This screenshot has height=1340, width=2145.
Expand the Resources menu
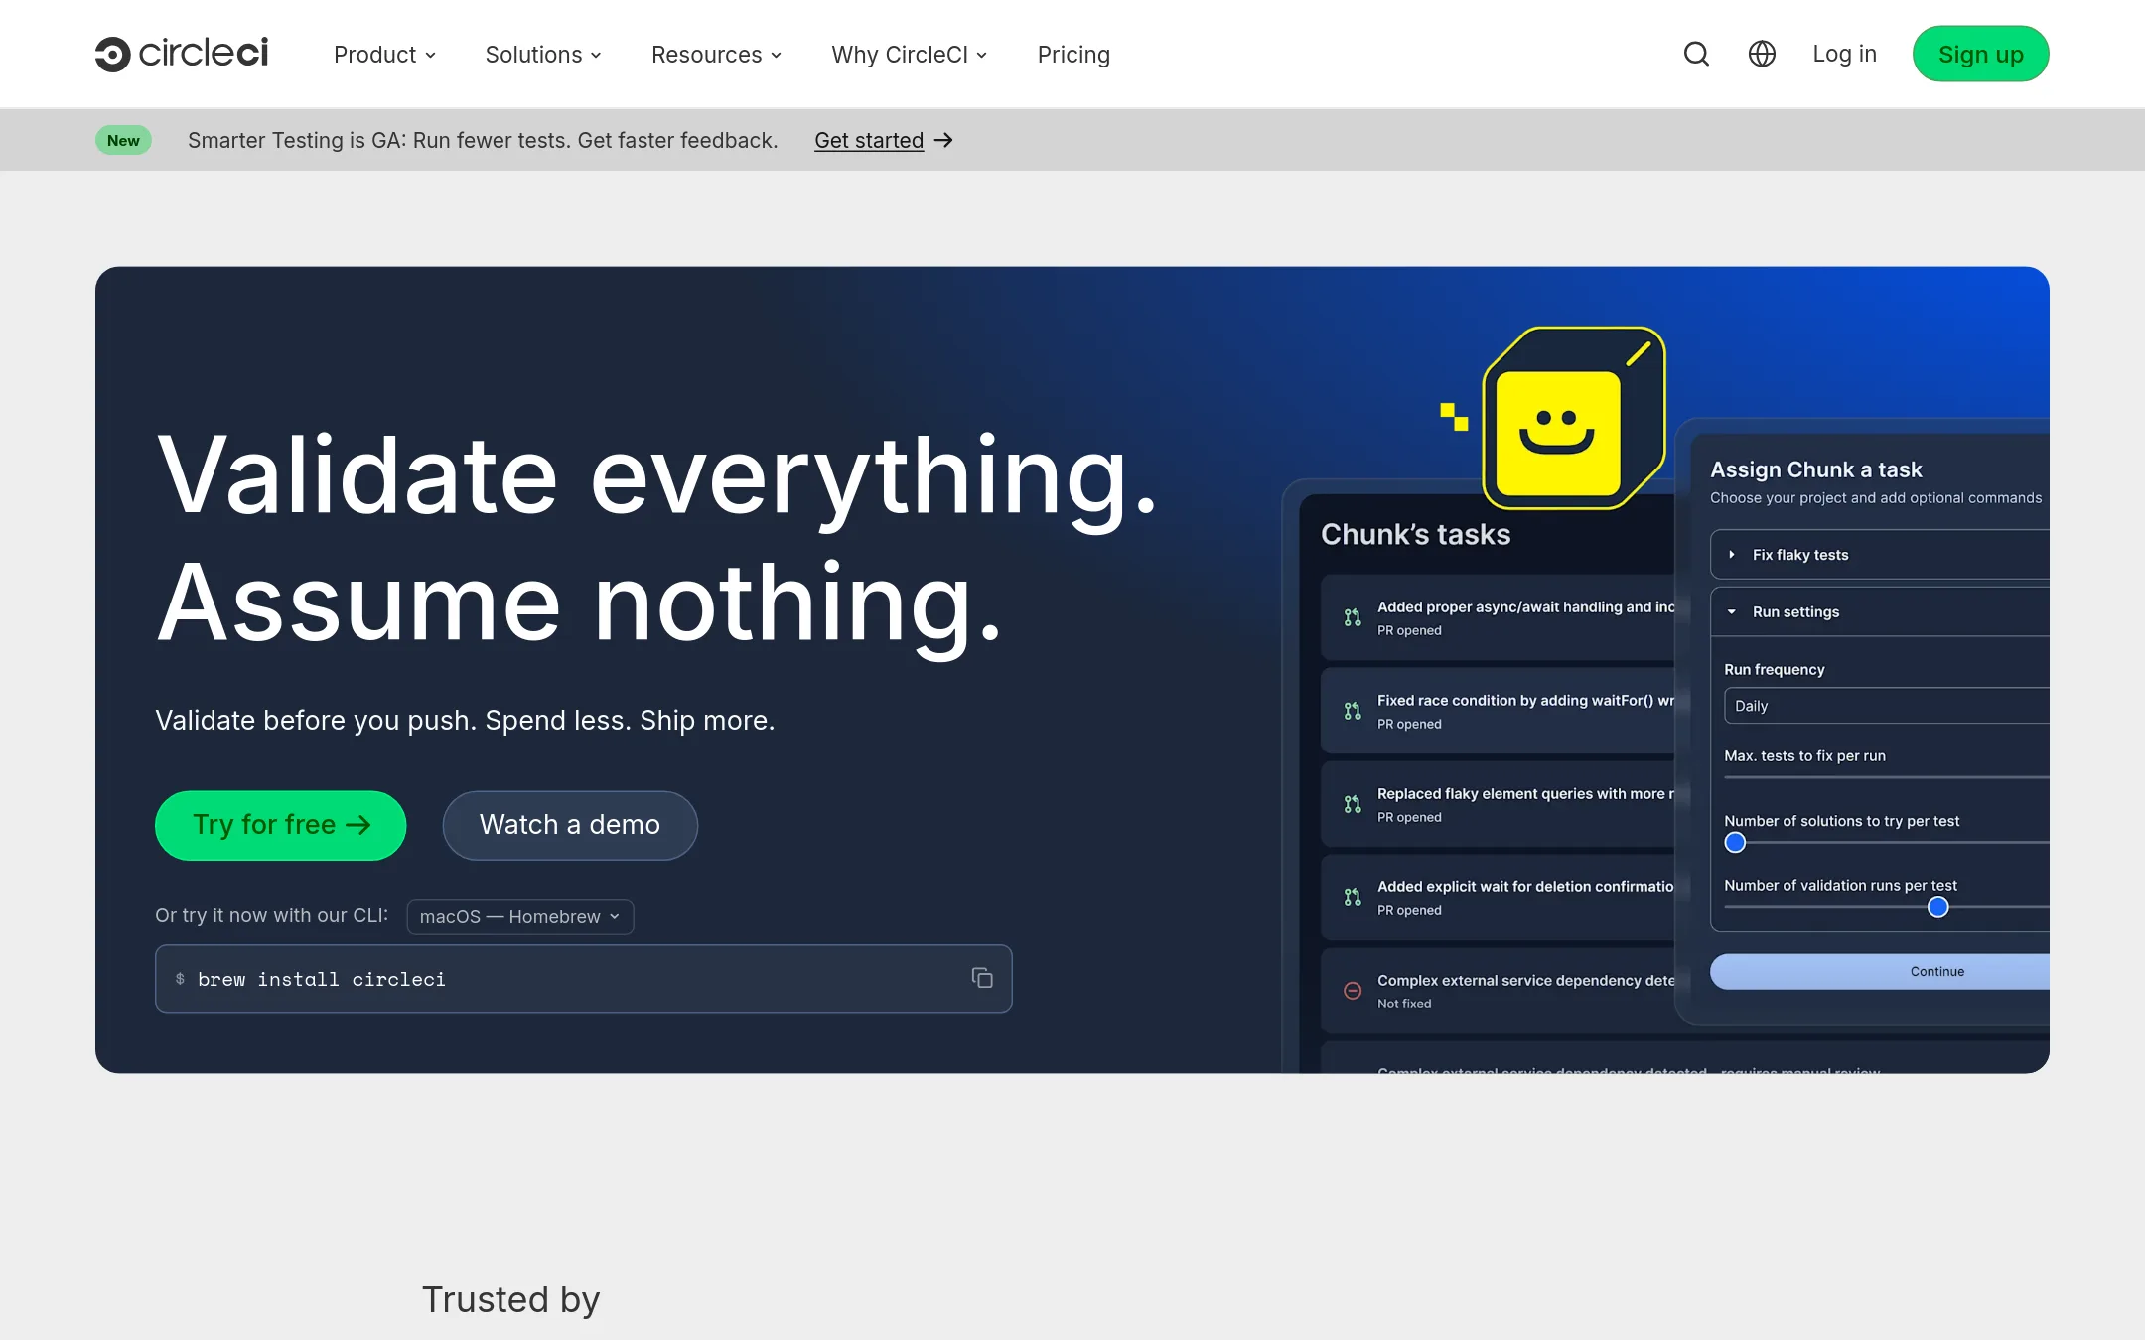pos(716,55)
